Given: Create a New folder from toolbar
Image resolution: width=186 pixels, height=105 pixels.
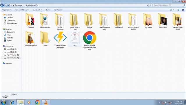Looking at the screenshot, I should pyautogui.click(x=58, y=10).
